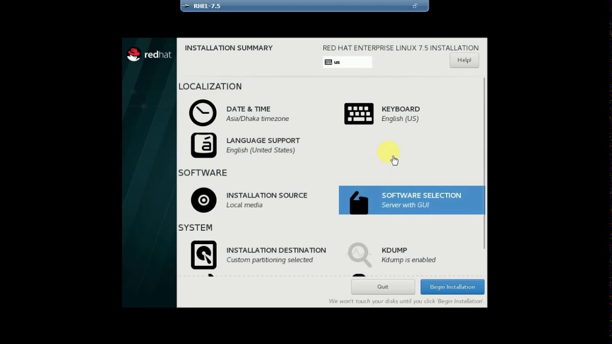Click 'English (US)' keyboard text

click(400, 119)
